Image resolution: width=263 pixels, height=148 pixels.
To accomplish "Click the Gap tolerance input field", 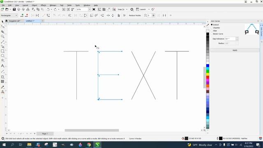I will click(230, 39).
